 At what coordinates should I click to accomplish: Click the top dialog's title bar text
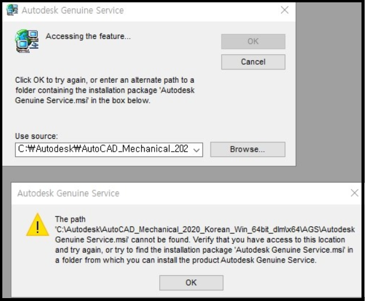point(72,10)
